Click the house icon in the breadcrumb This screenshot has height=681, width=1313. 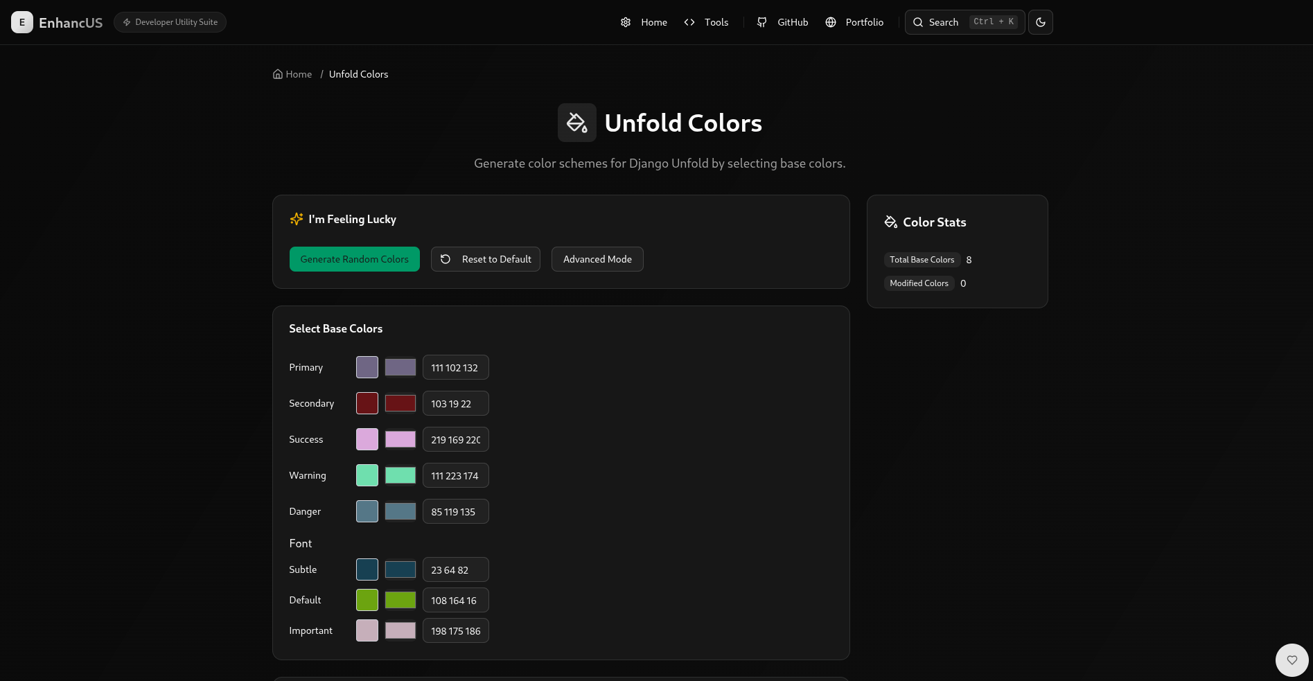[x=277, y=73]
